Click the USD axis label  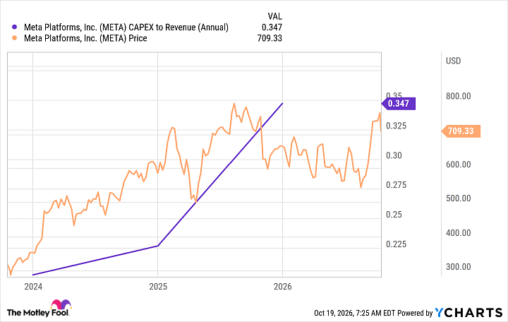453,61
